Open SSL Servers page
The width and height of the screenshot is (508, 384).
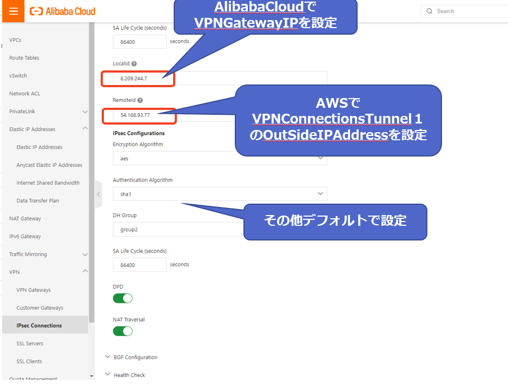[x=29, y=343]
